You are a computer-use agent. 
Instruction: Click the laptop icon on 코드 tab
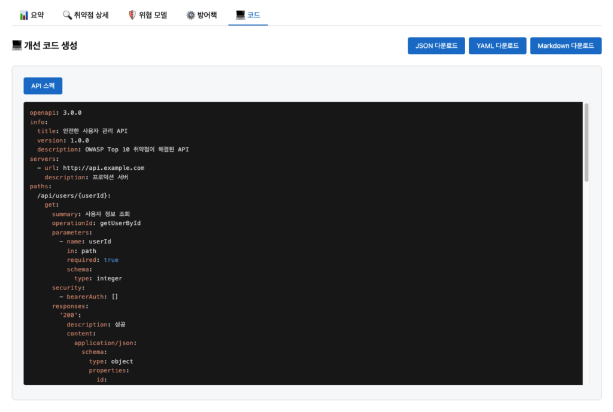(x=240, y=15)
